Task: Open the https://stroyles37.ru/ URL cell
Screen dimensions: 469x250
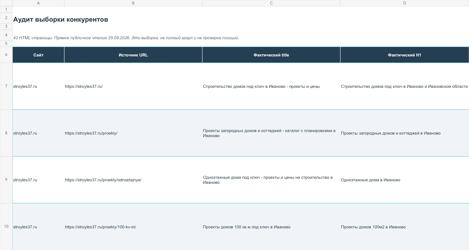Action: 133,86
